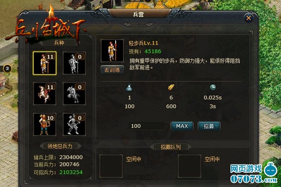281x187 pixels.
Task: Click the recruit time clock icon
Action: click(213, 87)
